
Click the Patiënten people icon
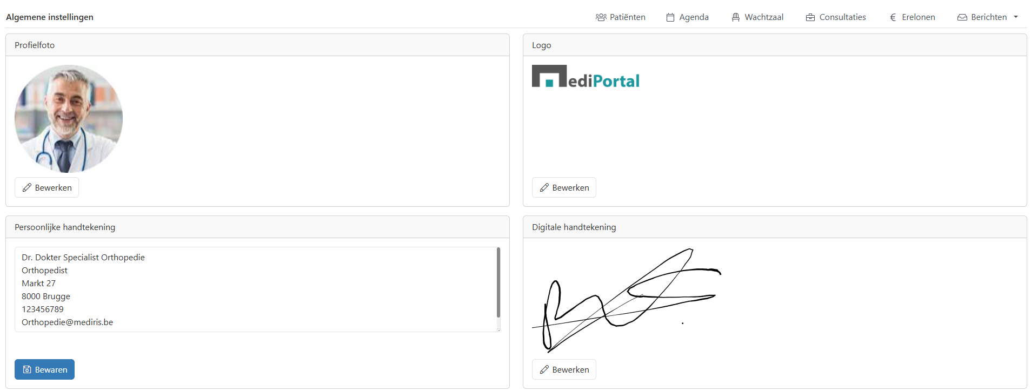(x=601, y=17)
